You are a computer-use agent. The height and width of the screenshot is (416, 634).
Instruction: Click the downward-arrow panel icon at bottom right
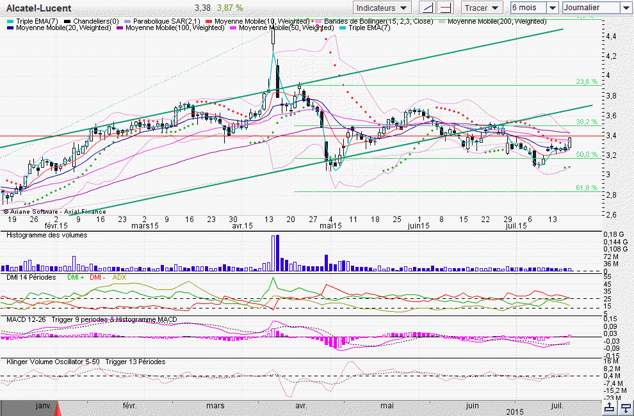(x=626, y=408)
